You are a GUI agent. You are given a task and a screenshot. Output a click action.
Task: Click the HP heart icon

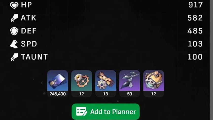pos(14,5)
